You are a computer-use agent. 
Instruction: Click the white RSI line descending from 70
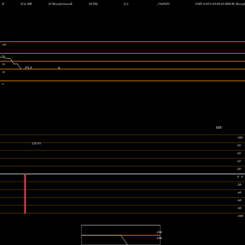[x=12, y=61]
